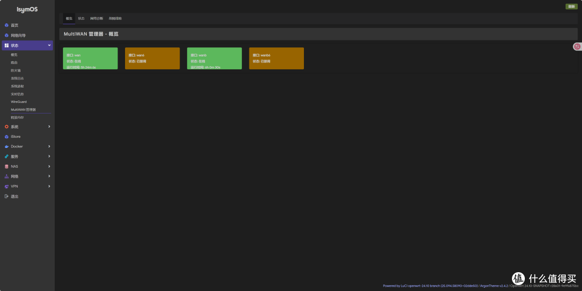The image size is (582, 291).
Task: Expand the 网络 sidebar menu chevron
Action: point(49,176)
